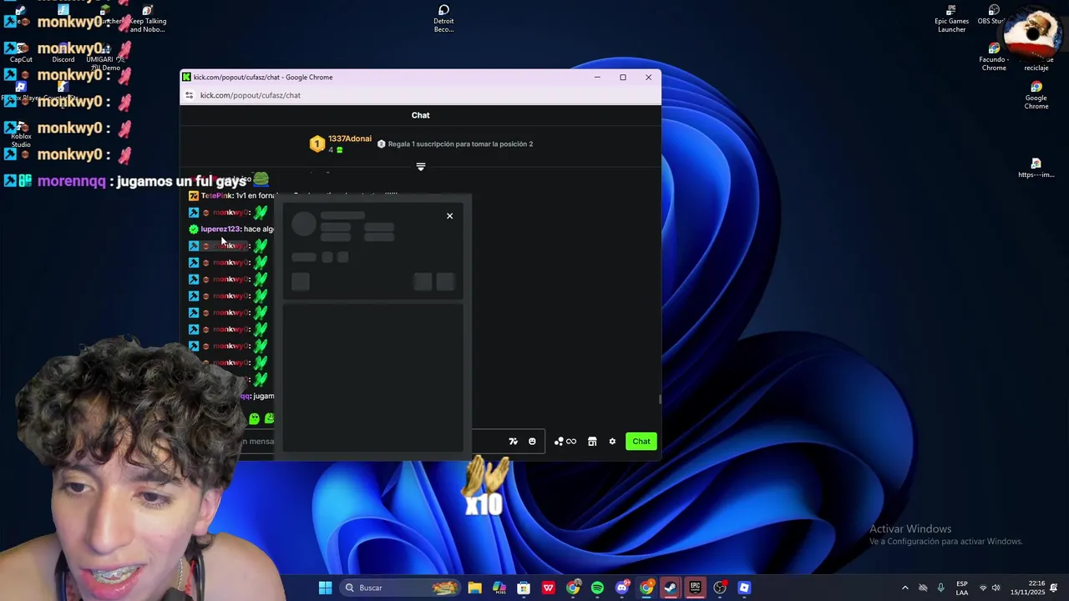Click the green Chat send button
Viewport: 1069px width, 601px height.
coord(641,442)
